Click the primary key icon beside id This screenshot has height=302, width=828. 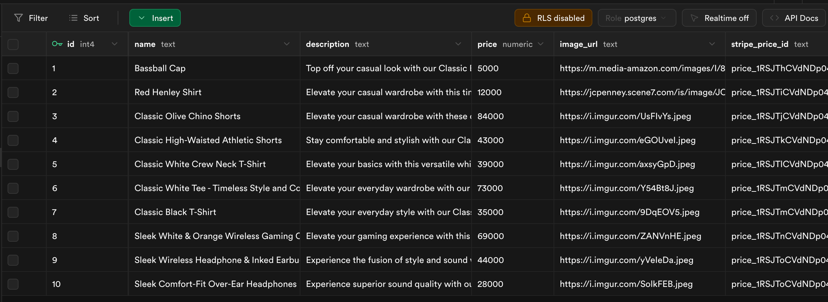(57, 44)
